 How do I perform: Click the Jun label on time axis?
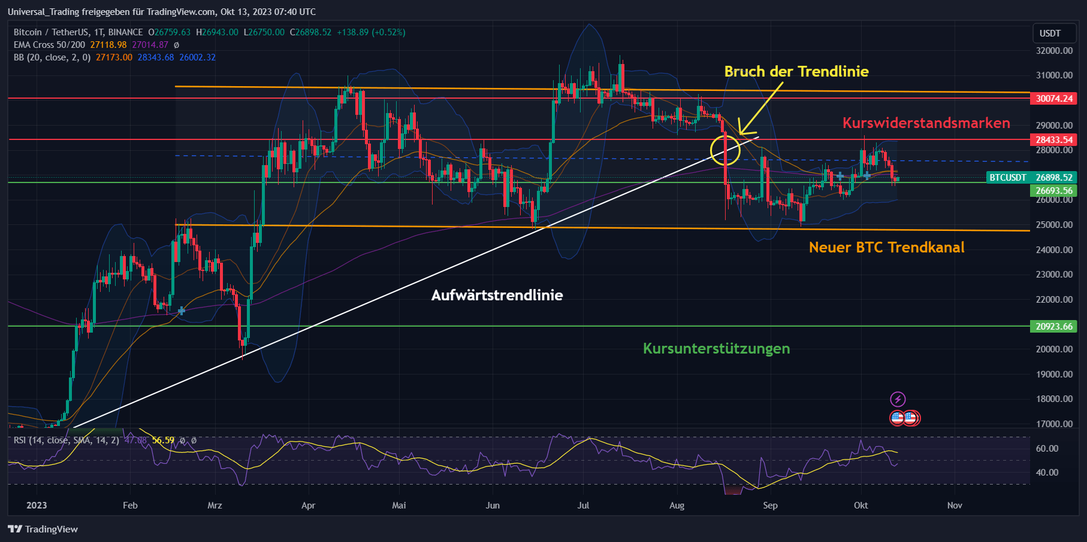(493, 506)
